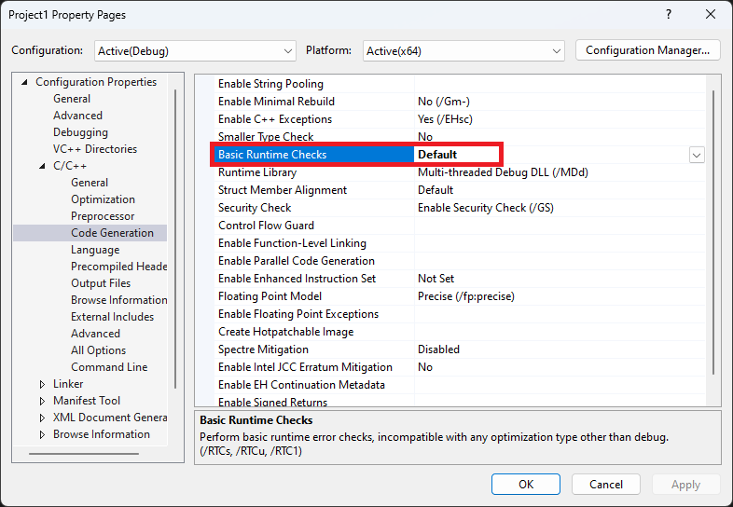Click the tree panel vertical scrollbar
The image size is (733, 507).
pyautogui.click(x=175, y=239)
